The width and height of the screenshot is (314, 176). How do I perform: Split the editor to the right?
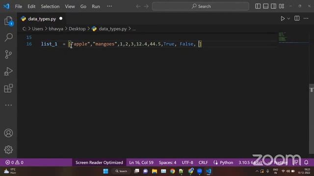pos(297,19)
